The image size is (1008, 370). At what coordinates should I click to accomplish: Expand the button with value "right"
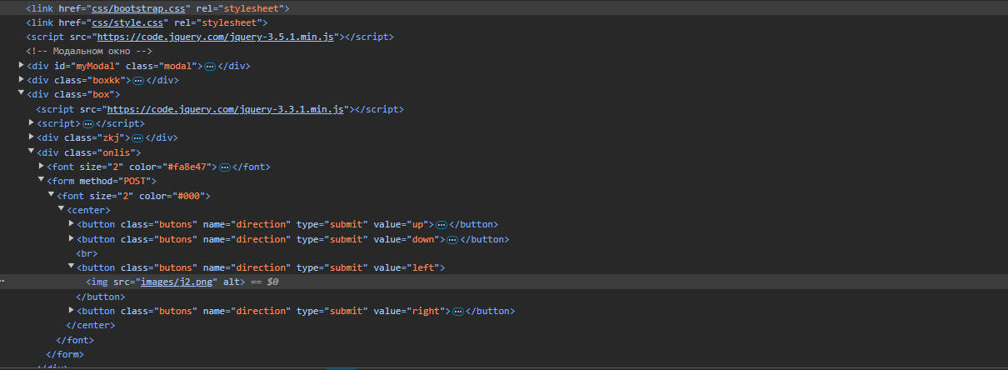point(72,310)
